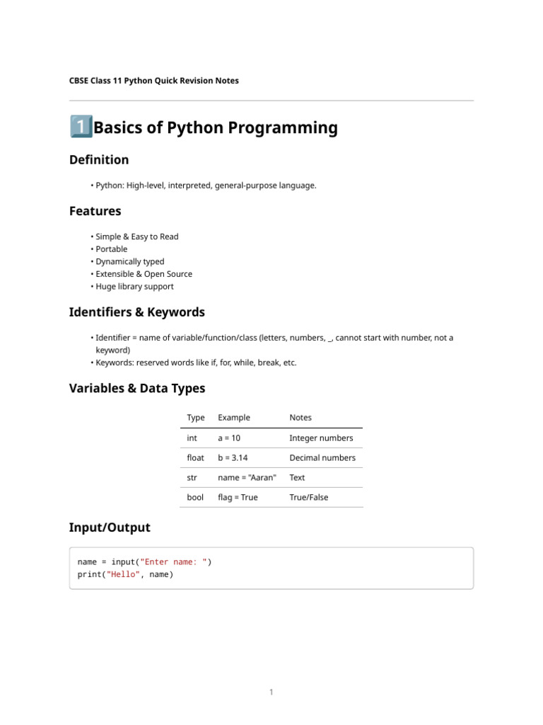Select the 'Input/Output' heading

tap(110, 527)
